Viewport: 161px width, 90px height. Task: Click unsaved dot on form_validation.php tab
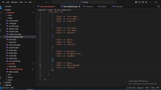coord(79,6)
